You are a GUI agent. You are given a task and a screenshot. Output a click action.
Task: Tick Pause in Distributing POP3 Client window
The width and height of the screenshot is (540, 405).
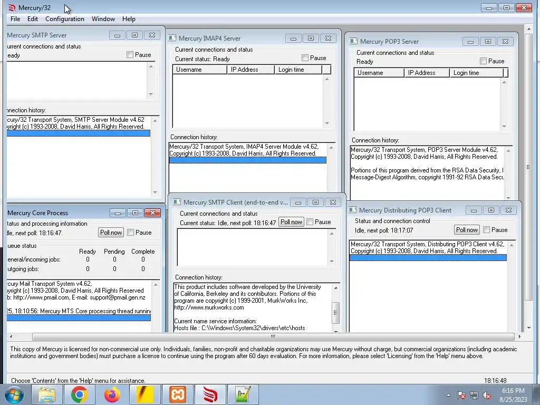point(486,230)
